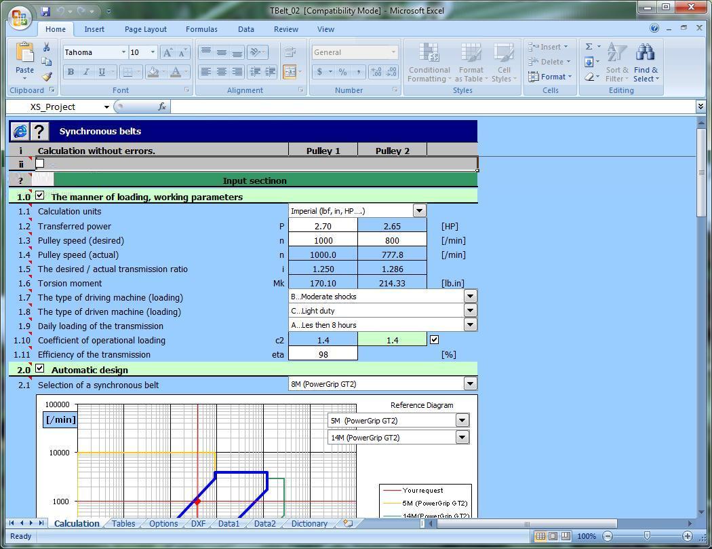Increase decimal places

(x=376, y=72)
